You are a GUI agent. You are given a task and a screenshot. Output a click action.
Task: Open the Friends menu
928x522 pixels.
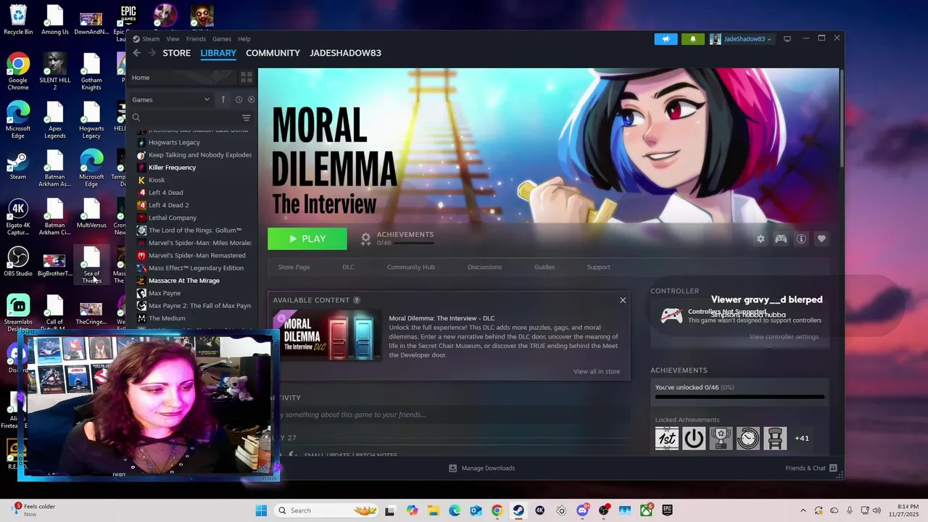pos(196,39)
